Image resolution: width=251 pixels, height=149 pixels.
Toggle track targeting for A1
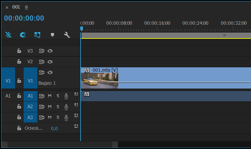click(31, 96)
